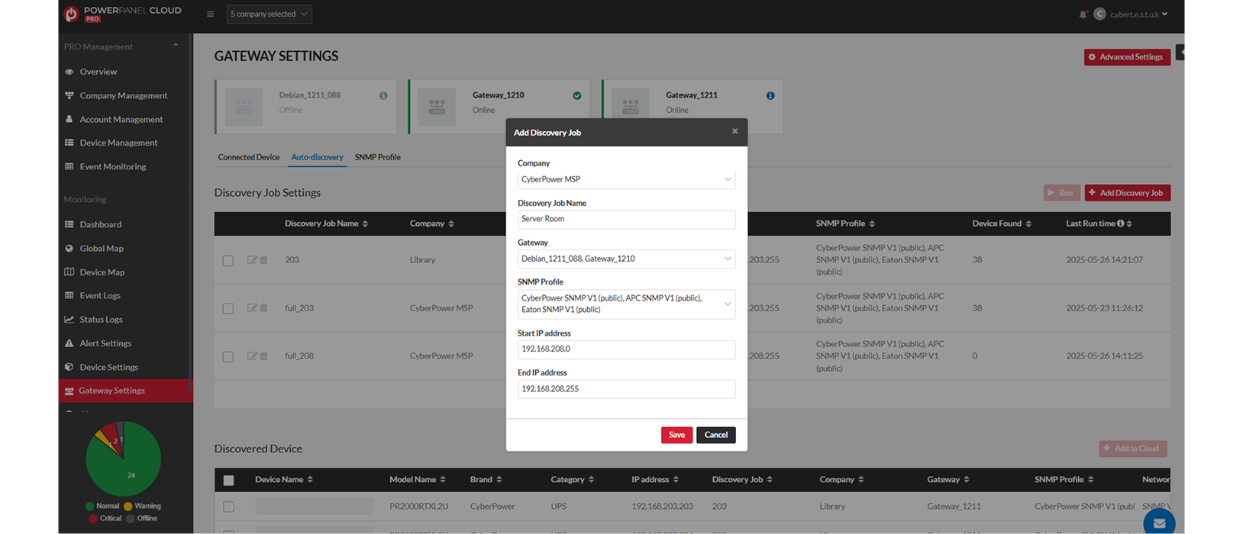Open the Company dropdown showing CyberPower MSP
Image resolution: width=1243 pixels, height=534 pixels.
click(x=626, y=179)
